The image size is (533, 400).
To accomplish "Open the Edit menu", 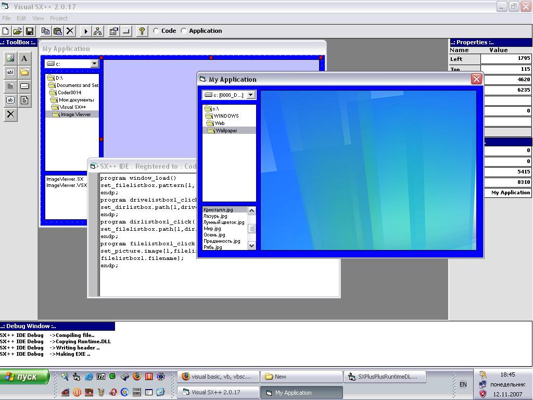I will point(21,18).
